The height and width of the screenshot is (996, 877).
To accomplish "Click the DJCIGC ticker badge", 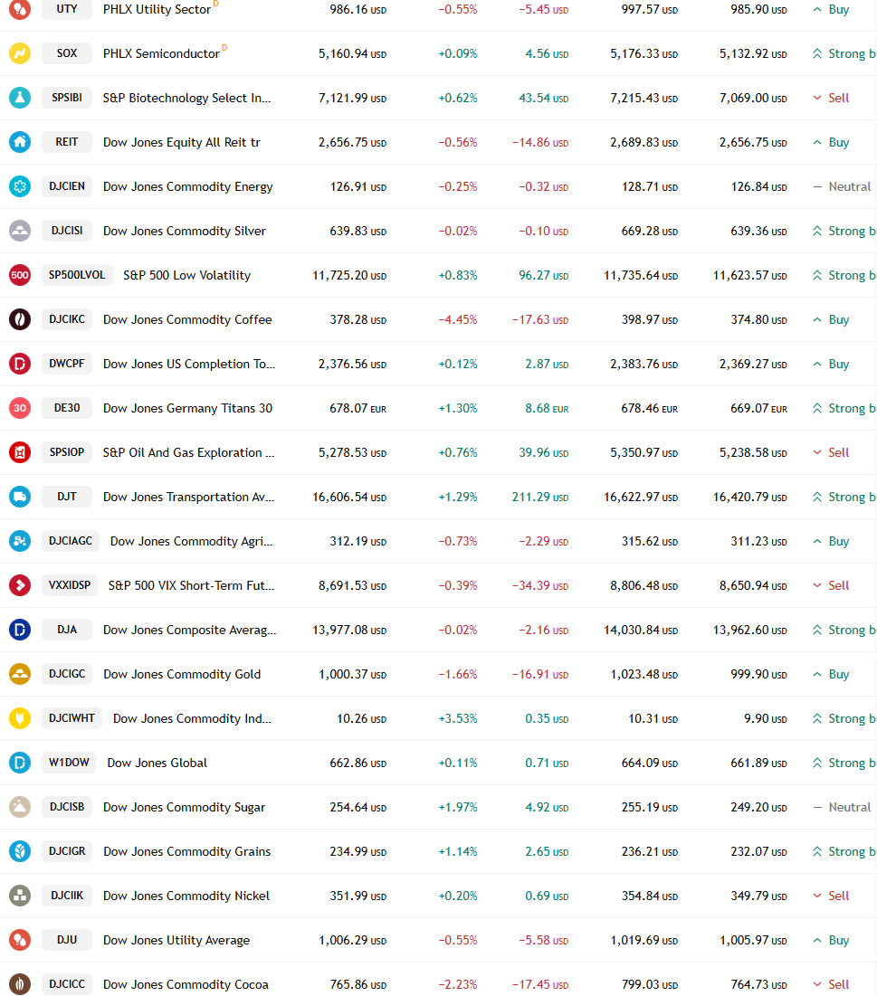I will (x=67, y=674).
